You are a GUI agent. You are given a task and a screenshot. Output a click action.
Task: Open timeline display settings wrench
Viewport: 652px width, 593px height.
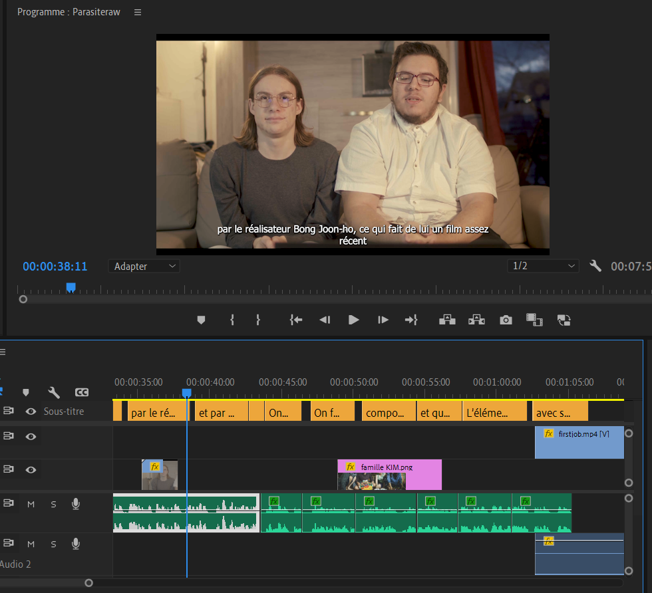[54, 392]
